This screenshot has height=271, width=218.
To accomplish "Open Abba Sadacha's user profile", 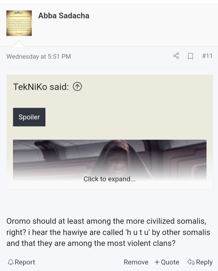I will point(64,15).
